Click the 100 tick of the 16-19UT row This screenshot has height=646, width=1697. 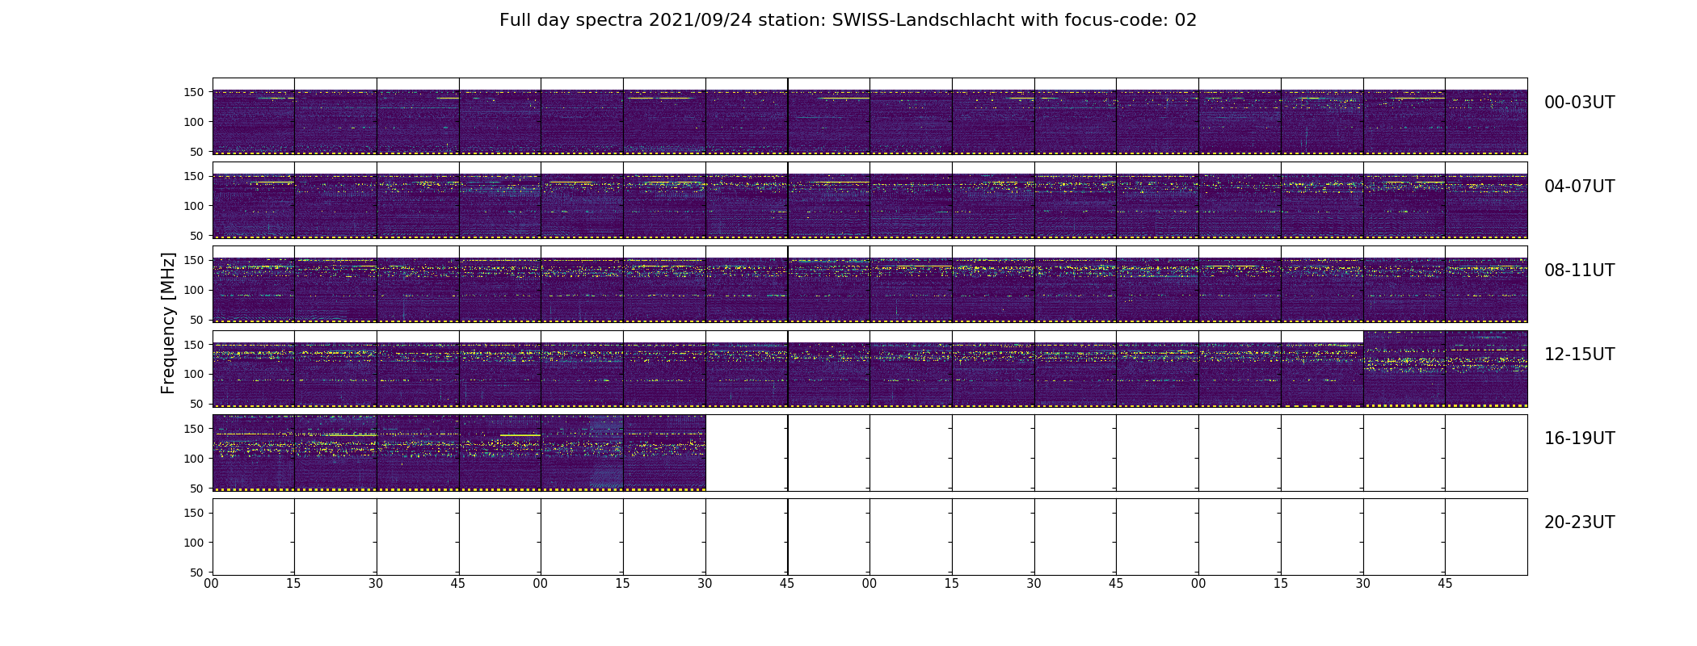click(195, 459)
